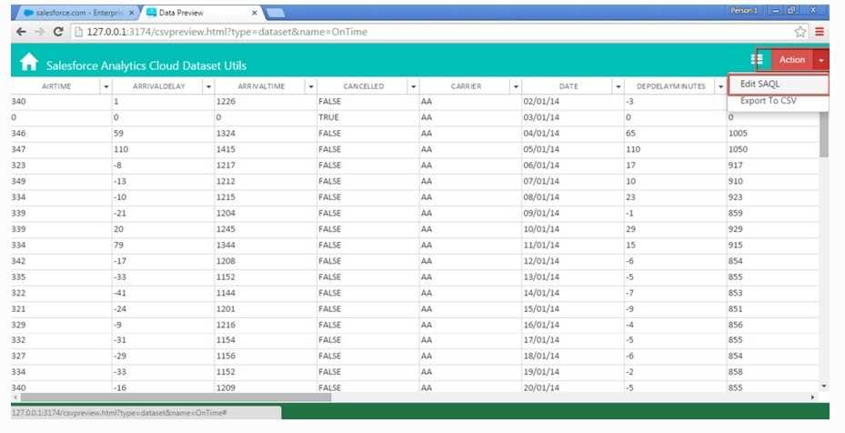The image size is (845, 433).
Task: Select the date cell 10/01/14
Action: (x=573, y=229)
